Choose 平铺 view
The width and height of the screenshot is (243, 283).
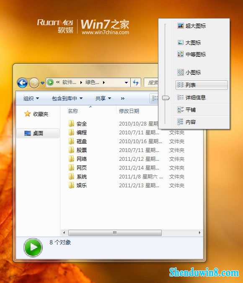point(186,110)
